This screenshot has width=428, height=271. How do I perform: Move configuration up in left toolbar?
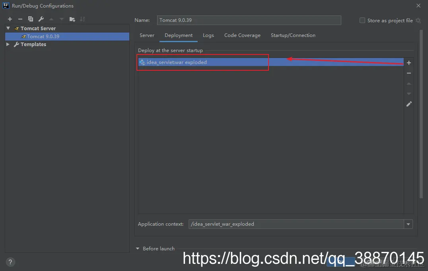click(x=51, y=19)
